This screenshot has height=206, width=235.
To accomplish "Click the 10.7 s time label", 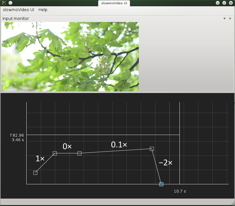I will 180,191.
